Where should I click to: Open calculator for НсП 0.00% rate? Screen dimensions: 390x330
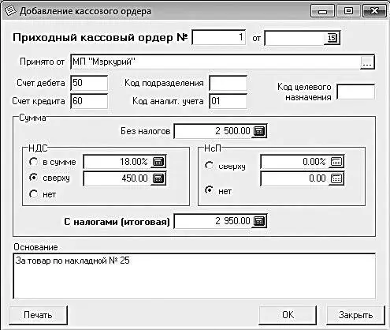[x=336, y=162]
